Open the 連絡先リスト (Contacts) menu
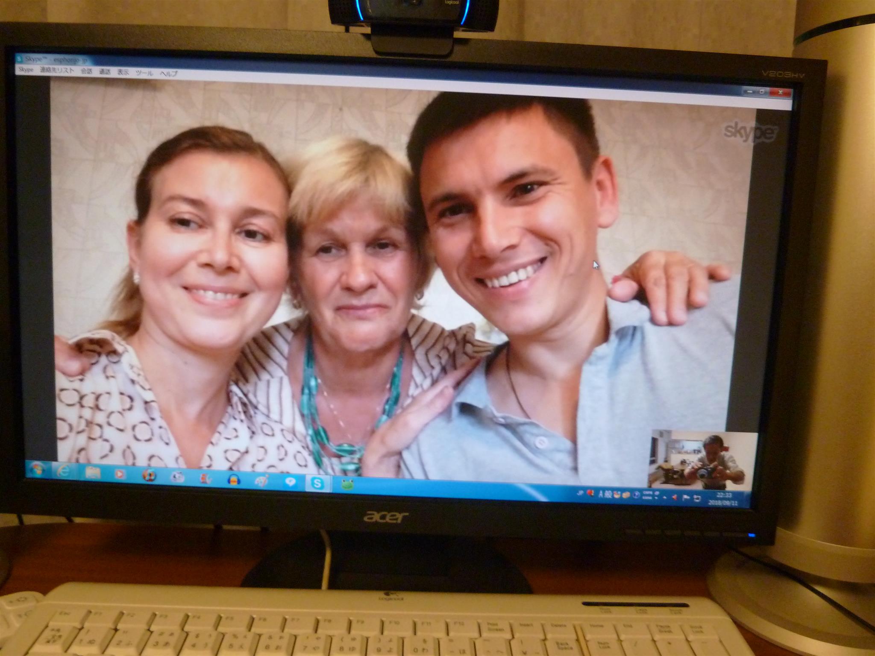The width and height of the screenshot is (875, 656). click(x=57, y=71)
